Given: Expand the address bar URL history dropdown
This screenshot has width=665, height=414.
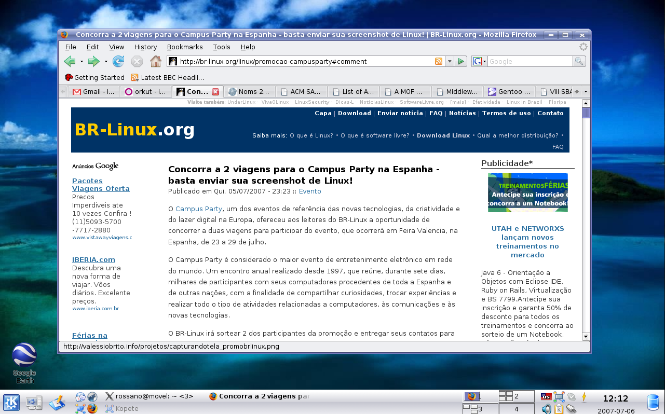Looking at the screenshot, I should [450, 61].
